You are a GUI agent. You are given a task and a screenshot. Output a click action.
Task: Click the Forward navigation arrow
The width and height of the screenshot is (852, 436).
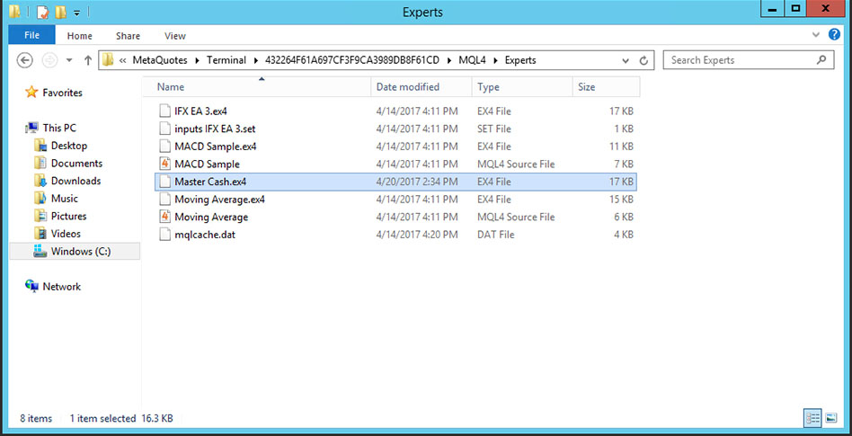49,60
